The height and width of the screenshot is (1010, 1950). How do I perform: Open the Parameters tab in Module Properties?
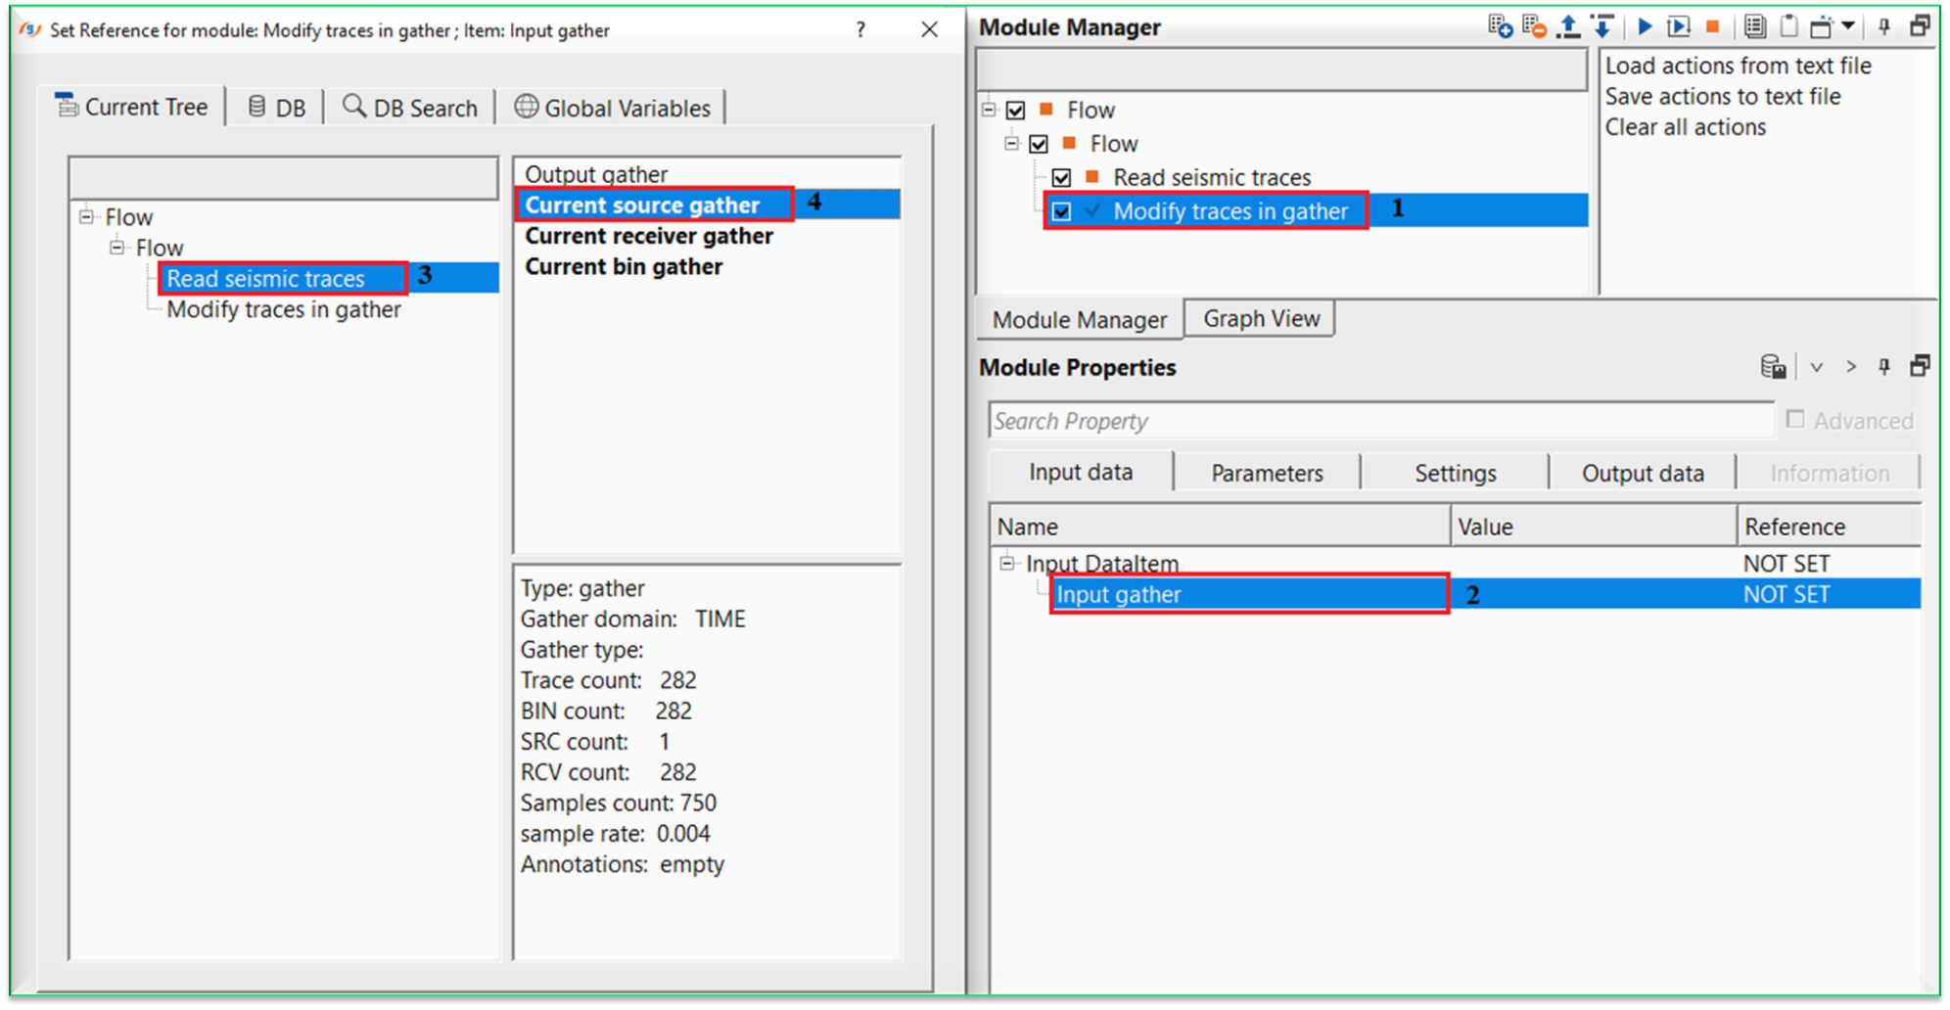(x=1266, y=472)
